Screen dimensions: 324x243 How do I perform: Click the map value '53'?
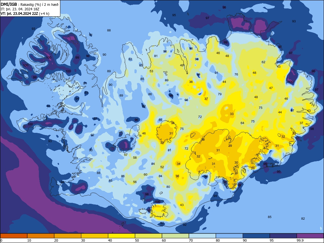[x=151, y=71]
